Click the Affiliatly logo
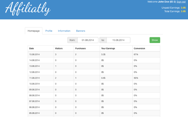Viewport: 188px width, 117px height. 28,9
